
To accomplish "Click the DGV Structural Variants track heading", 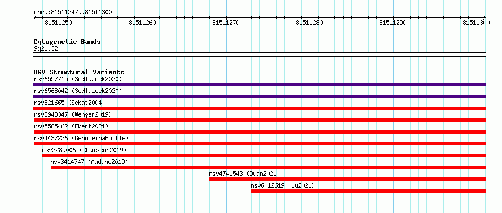I will pos(79,72).
